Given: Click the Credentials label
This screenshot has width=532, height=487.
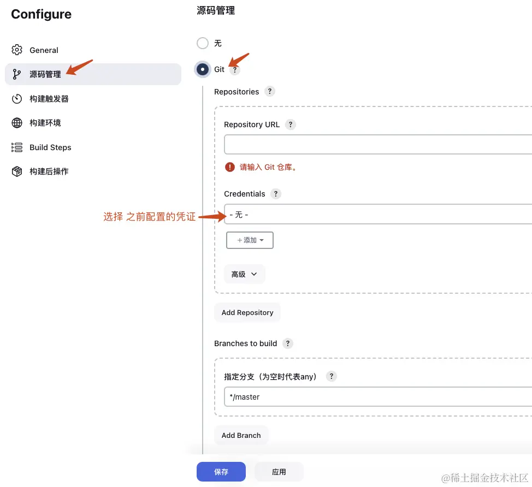Looking at the screenshot, I should [245, 194].
